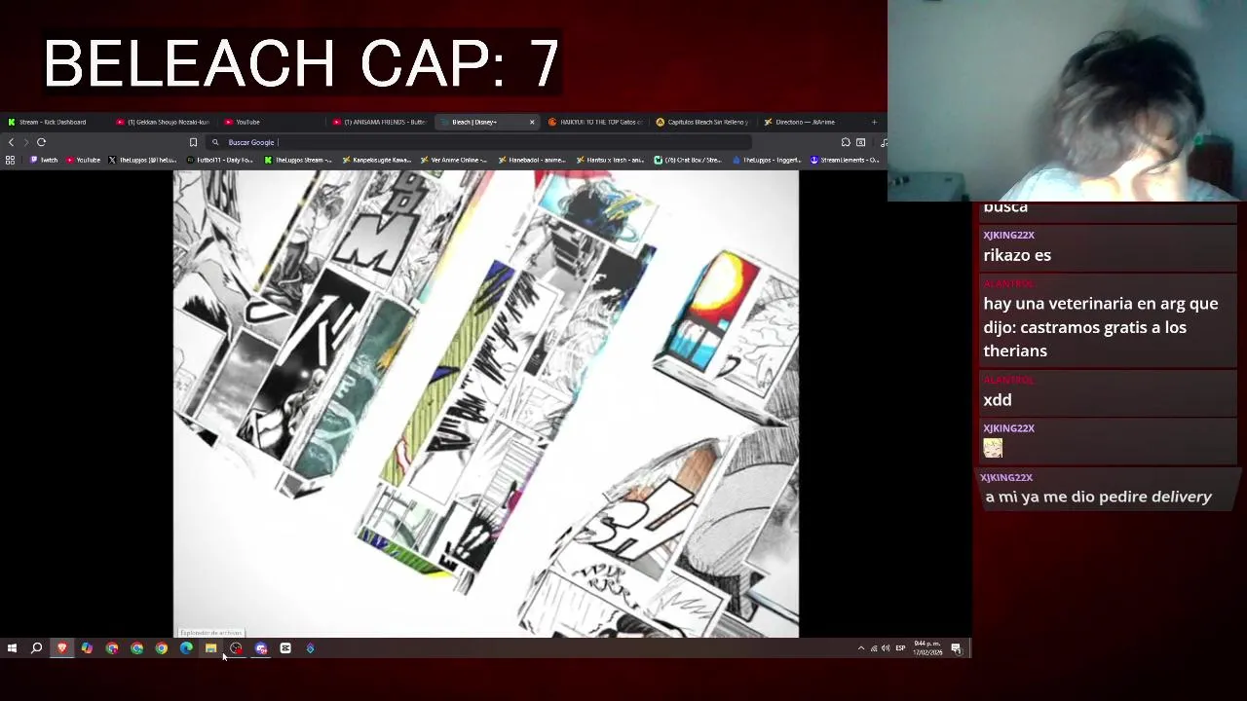Open the Kanpekisugite Kawa bookmark
1247x701 pixels.
377,160
